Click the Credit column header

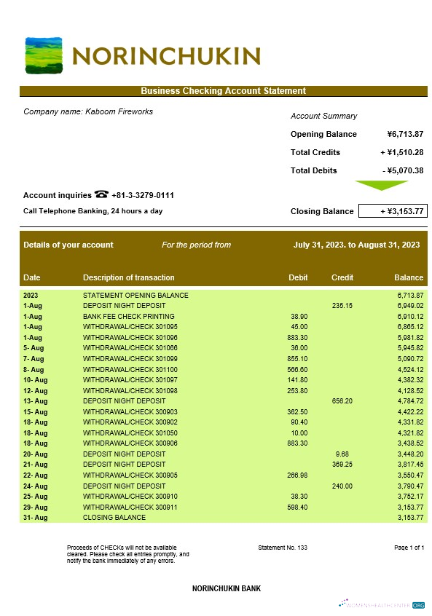[x=342, y=277]
